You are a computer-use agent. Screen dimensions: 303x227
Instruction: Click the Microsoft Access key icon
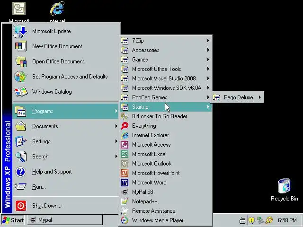(x=125, y=145)
